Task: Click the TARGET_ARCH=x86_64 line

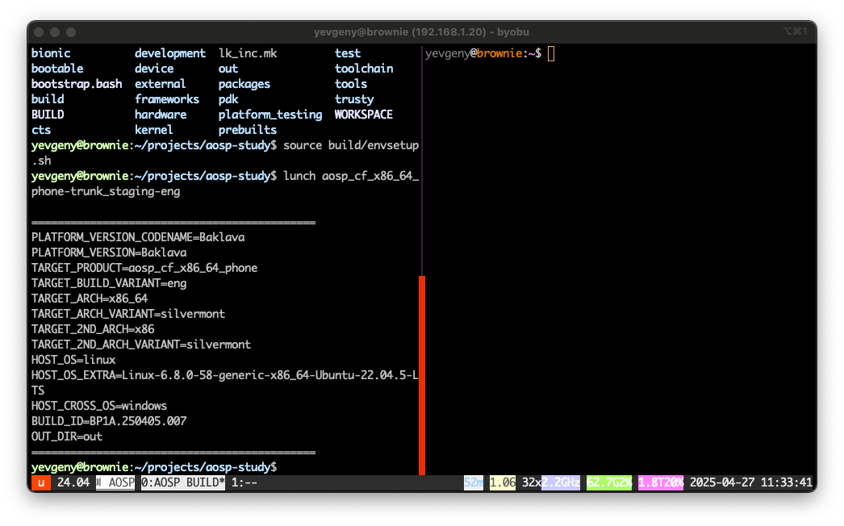Action: (x=90, y=298)
